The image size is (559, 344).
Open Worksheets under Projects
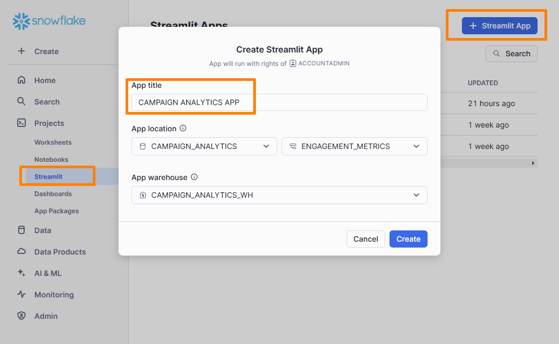point(53,143)
